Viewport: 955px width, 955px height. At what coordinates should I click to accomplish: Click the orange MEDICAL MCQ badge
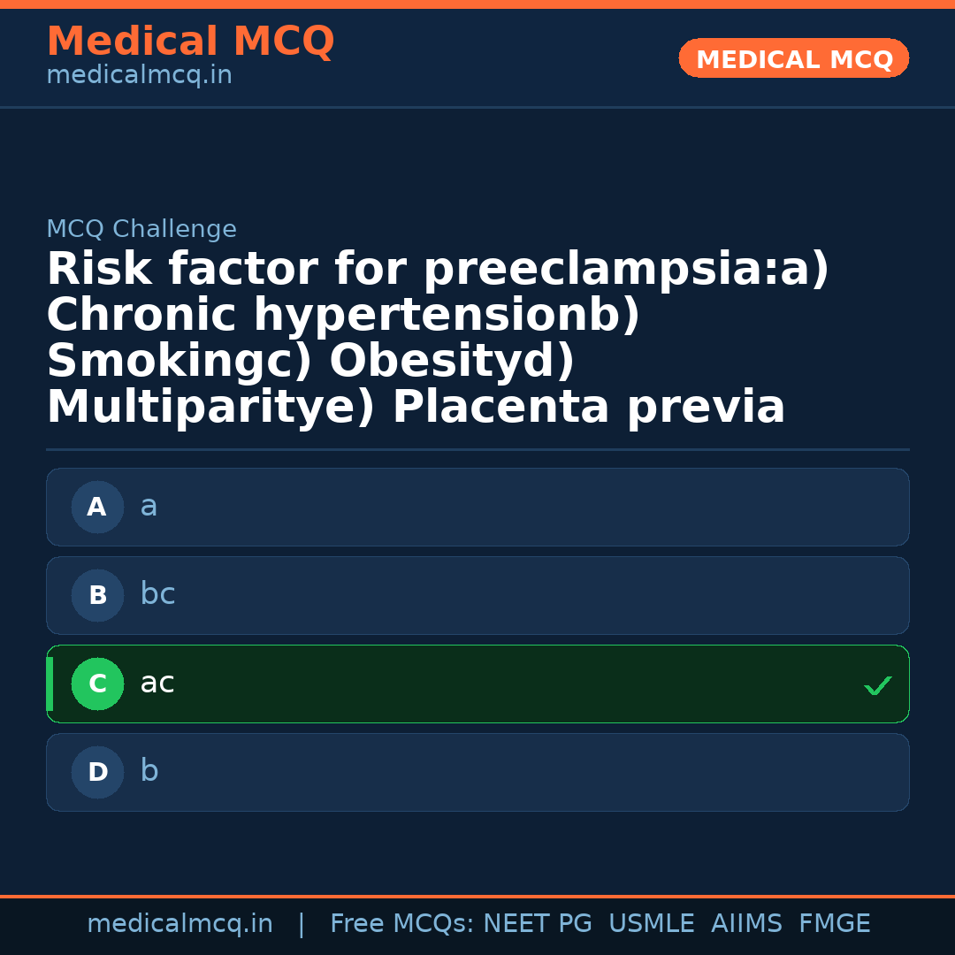[793, 59]
